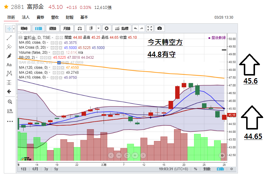The height and width of the screenshot is (177, 265).
Task: Reset chart view with circular arrow control
Action: click(127, 155)
